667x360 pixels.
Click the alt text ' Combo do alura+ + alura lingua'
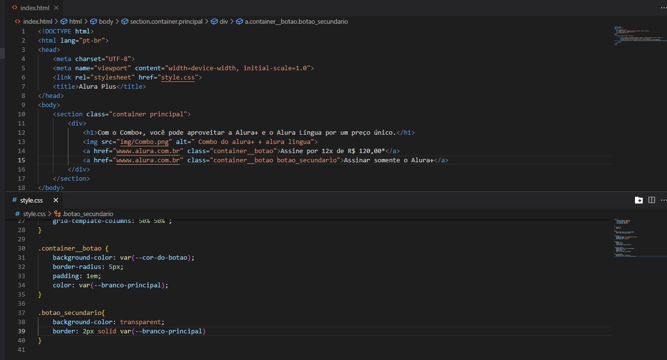click(254, 142)
